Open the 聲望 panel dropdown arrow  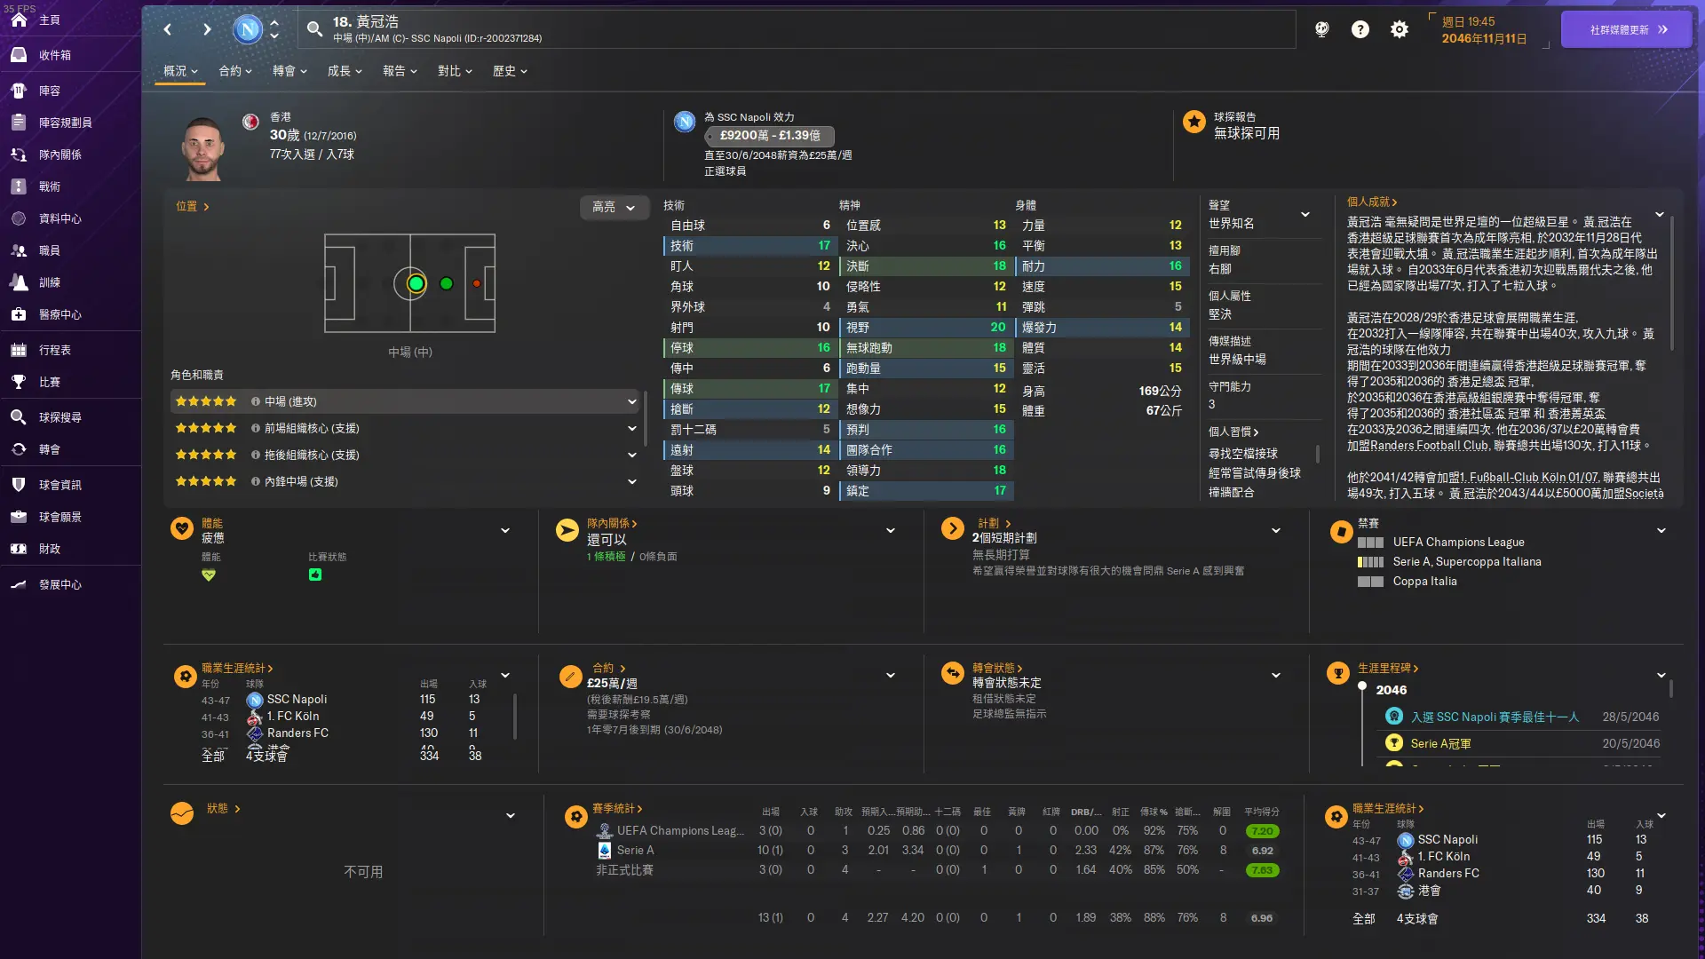click(x=1305, y=215)
